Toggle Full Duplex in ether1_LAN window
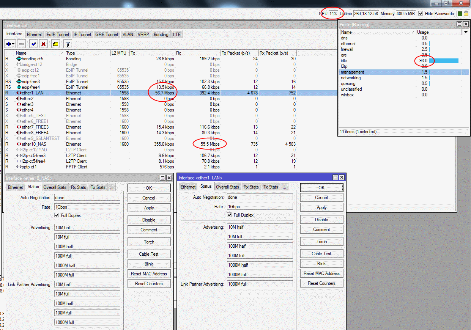This screenshot has height=330, width=471. [230, 215]
